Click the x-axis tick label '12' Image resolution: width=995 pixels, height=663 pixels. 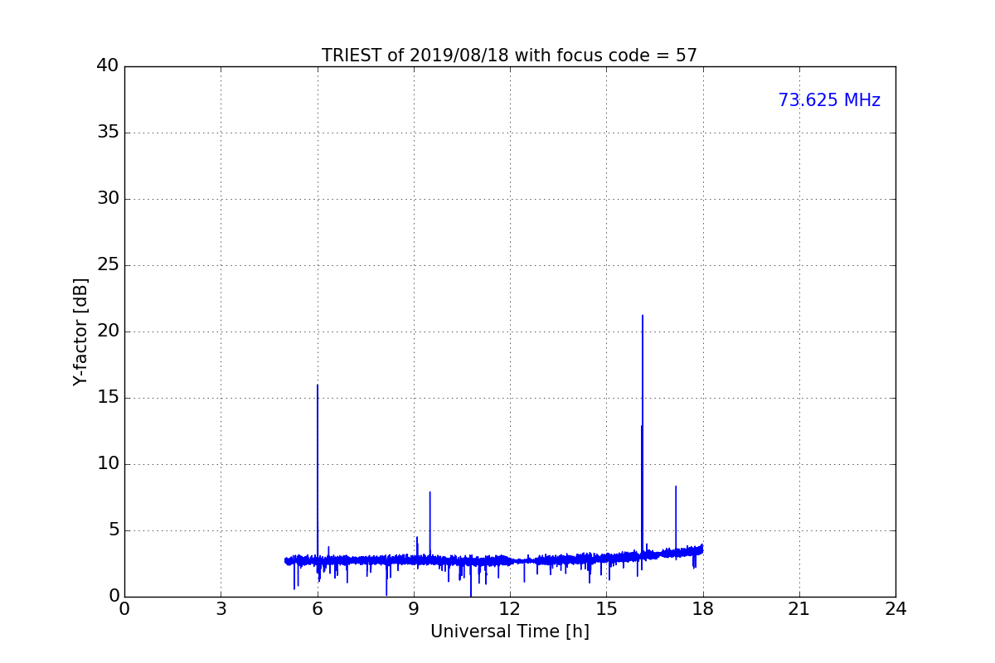point(510,609)
